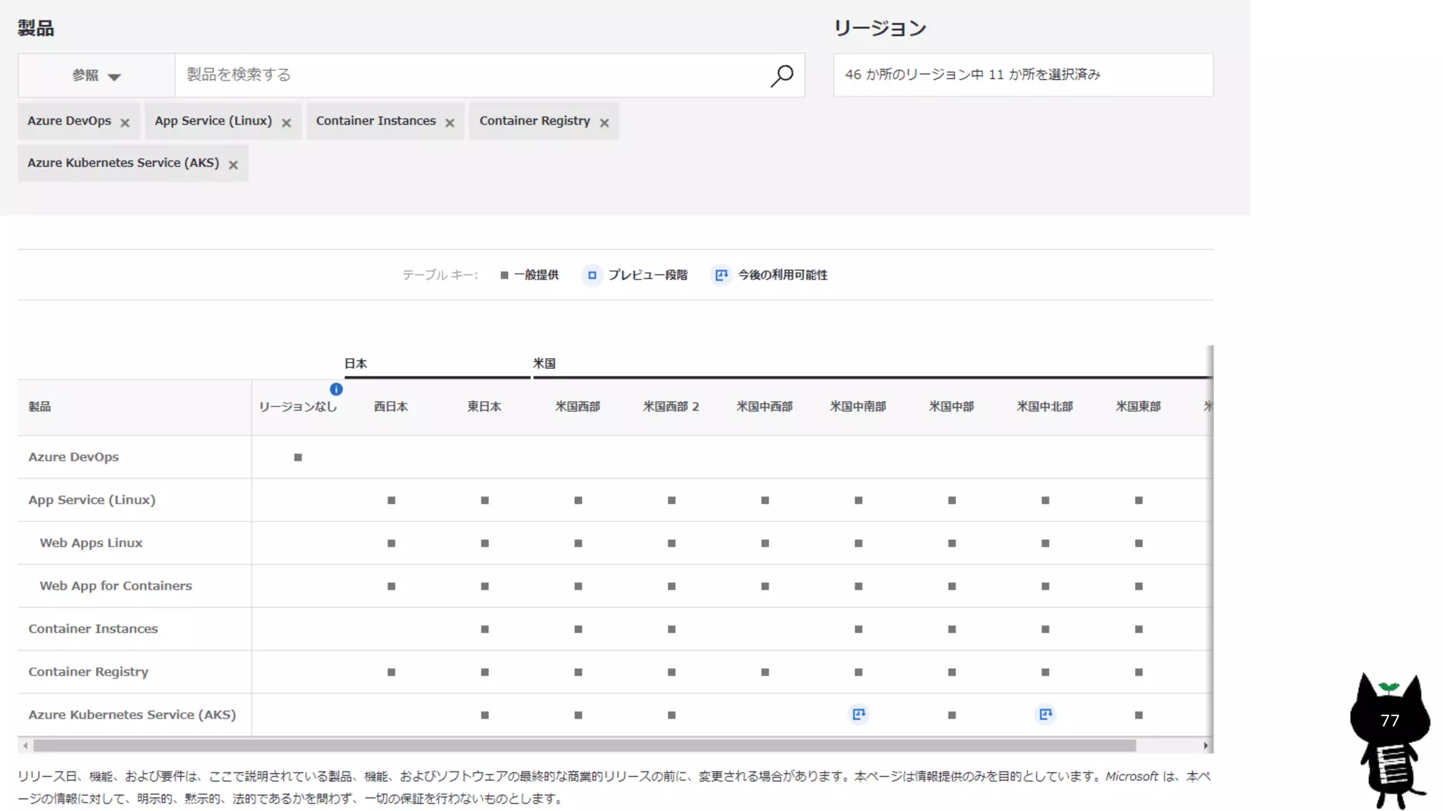Remove the Azure DevOps filter tag
Image resolution: width=1443 pixels, height=811 pixels.
click(x=125, y=122)
